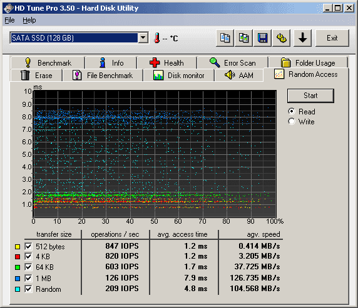
Task: Click the floppy disk save icon
Action: (x=263, y=38)
